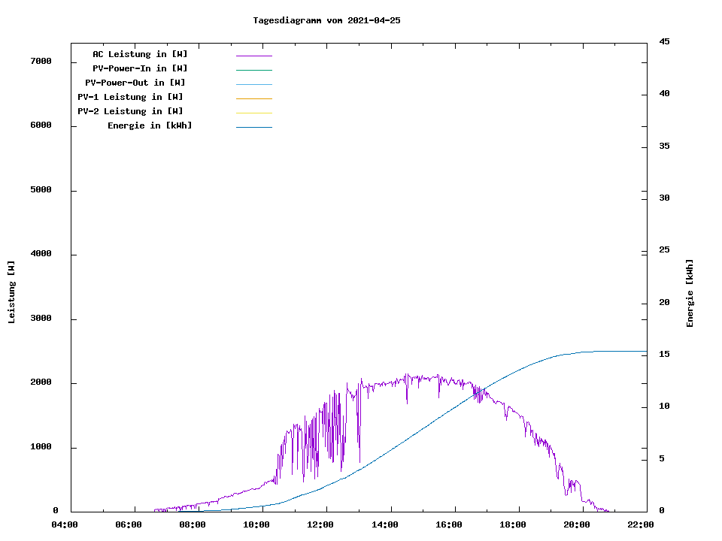This screenshot has height=541, width=722.
Task: Select the 20:00 tick on the time axis
Action: [578, 524]
